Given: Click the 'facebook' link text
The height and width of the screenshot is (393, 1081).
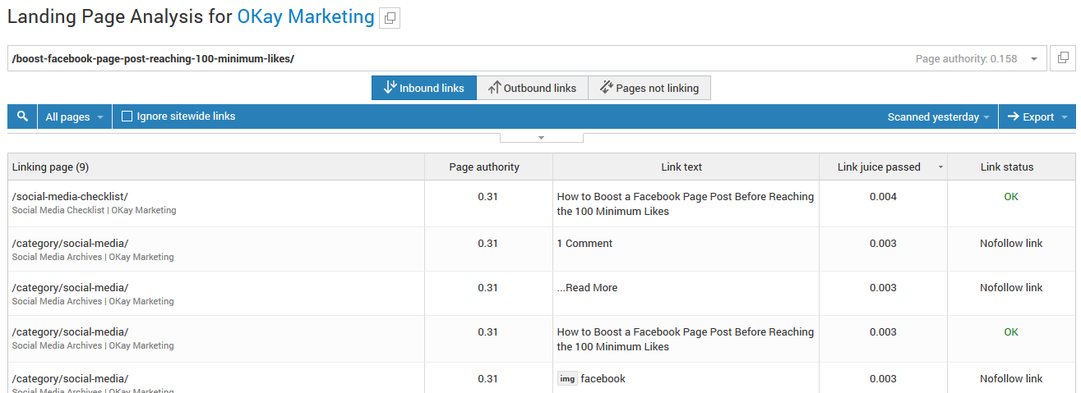Looking at the screenshot, I should (x=603, y=379).
